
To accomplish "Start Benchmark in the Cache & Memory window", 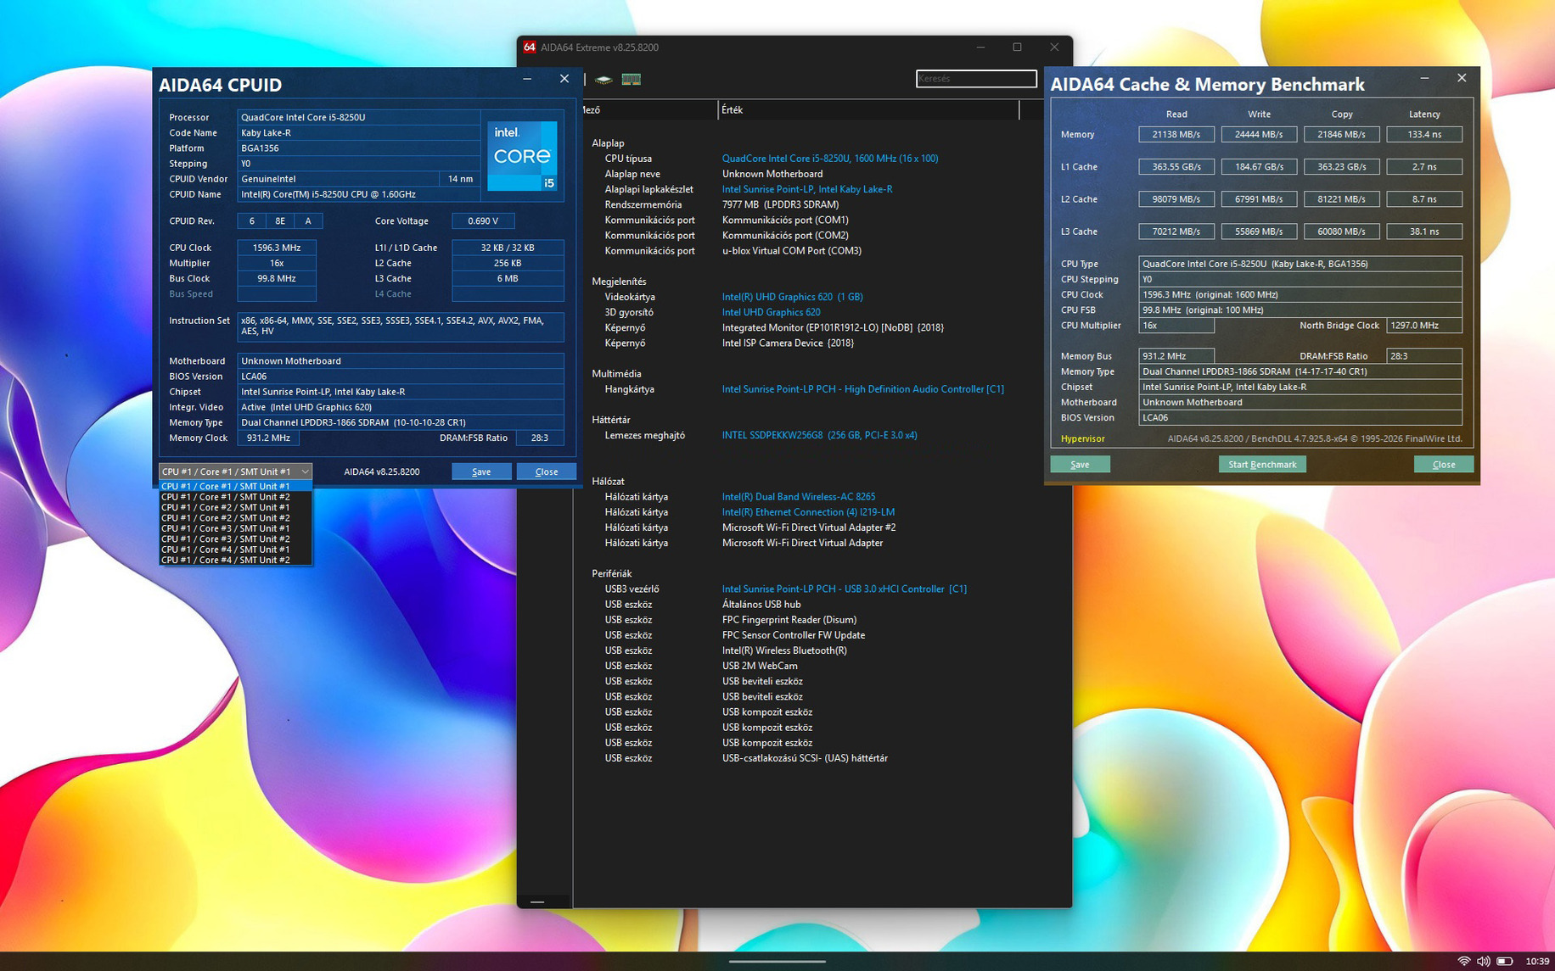I will 1262,465.
